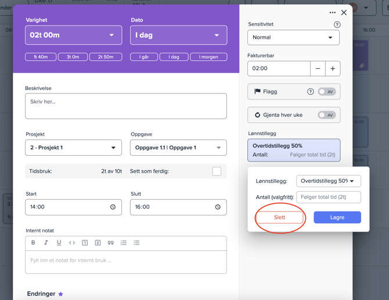The width and height of the screenshot is (389, 300).
Task: Enable Gjenta hver uke toggle
Action: point(326,115)
